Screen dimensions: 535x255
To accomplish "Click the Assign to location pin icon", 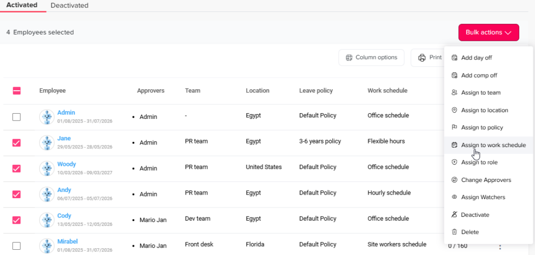I will click(x=454, y=111).
